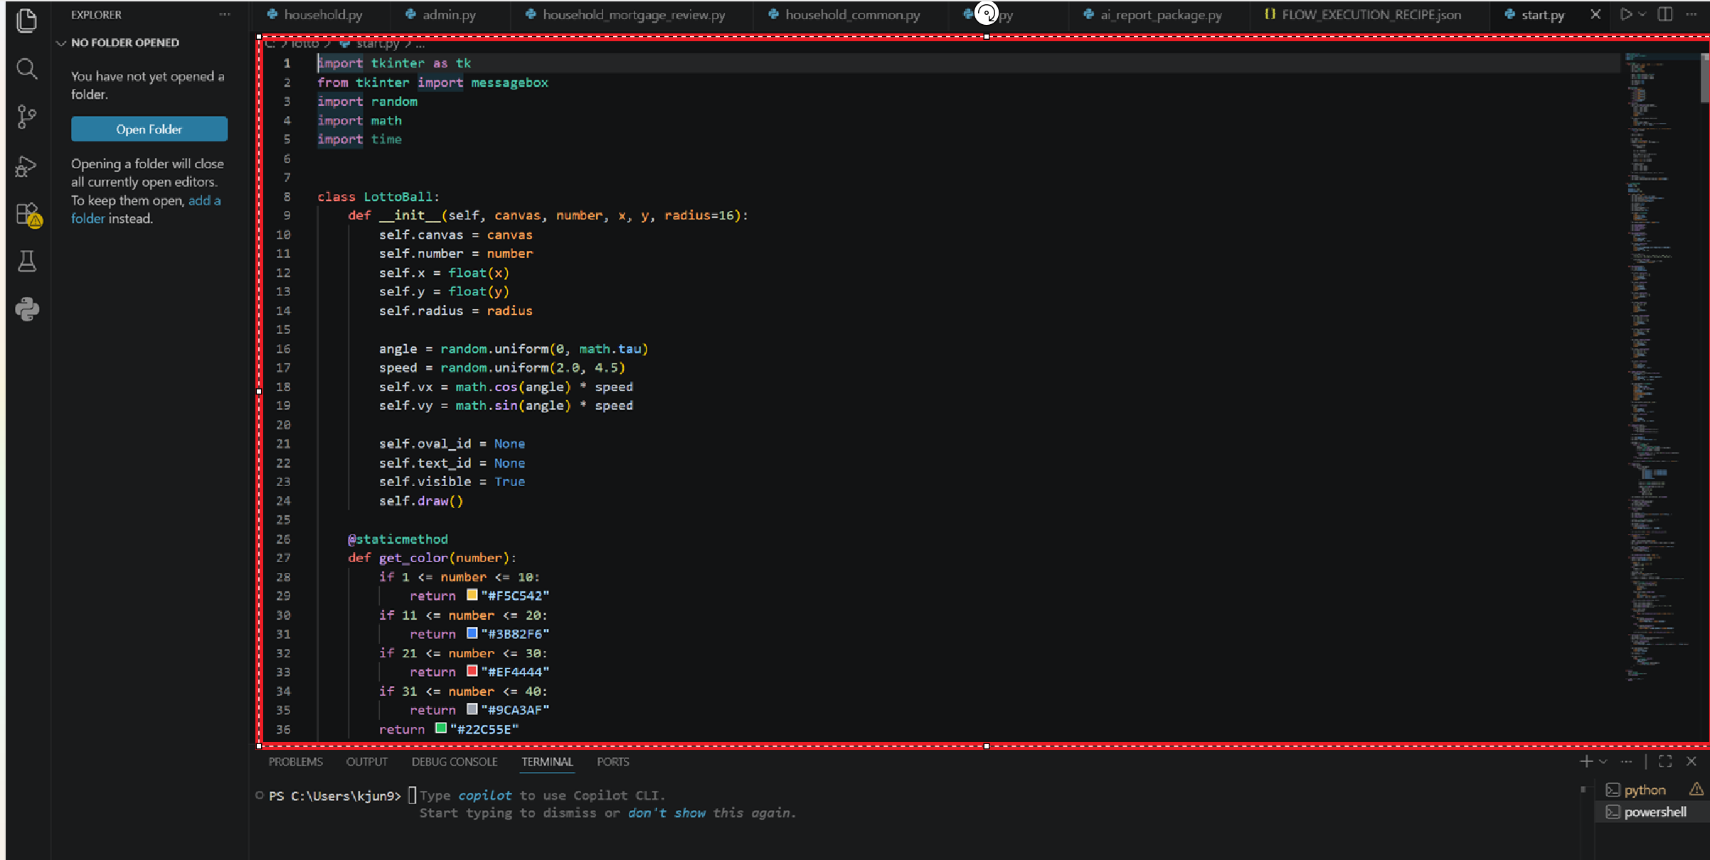
Task: Switch to the household.py tab
Action: [315, 14]
